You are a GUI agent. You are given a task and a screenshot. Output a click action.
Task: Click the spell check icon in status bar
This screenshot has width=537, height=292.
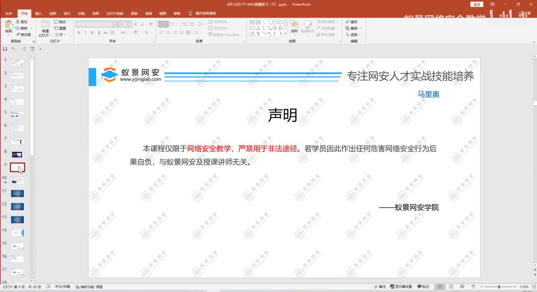click(x=49, y=287)
